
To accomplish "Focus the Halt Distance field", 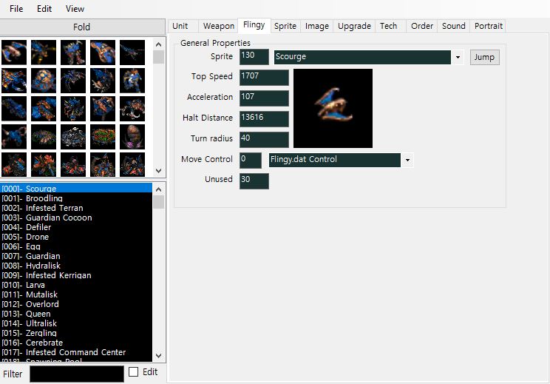I will pos(264,119).
